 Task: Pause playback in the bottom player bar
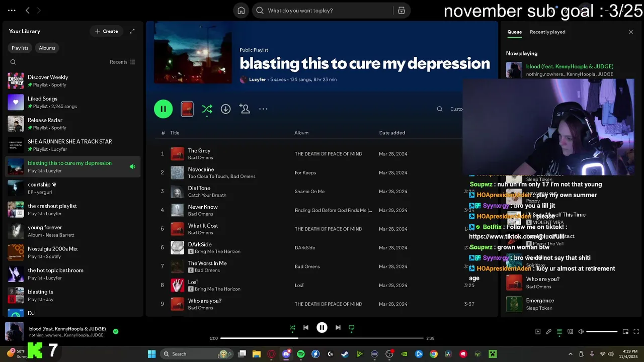pyautogui.click(x=322, y=327)
